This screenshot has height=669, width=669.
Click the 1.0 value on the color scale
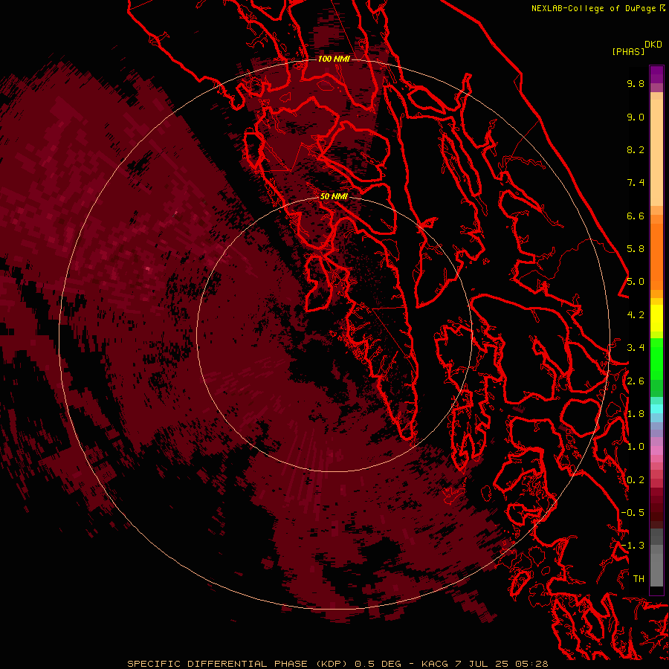[x=636, y=447]
